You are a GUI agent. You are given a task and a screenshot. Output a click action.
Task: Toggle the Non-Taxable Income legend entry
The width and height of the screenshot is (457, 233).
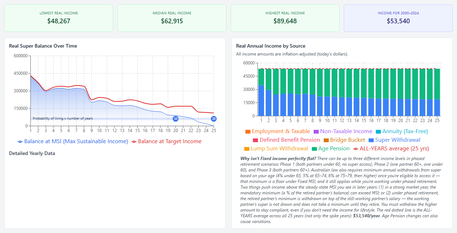tap(343, 131)
